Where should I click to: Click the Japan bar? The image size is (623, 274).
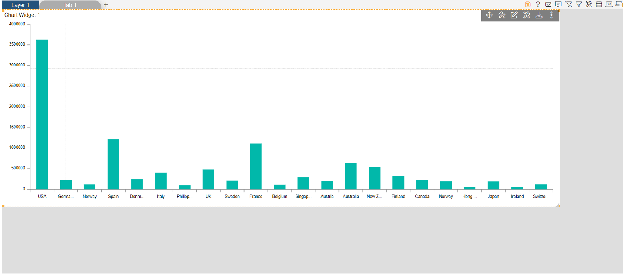point(493,185)
